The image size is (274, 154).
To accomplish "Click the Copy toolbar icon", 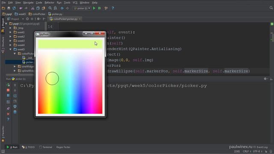I will pos(38,8).
